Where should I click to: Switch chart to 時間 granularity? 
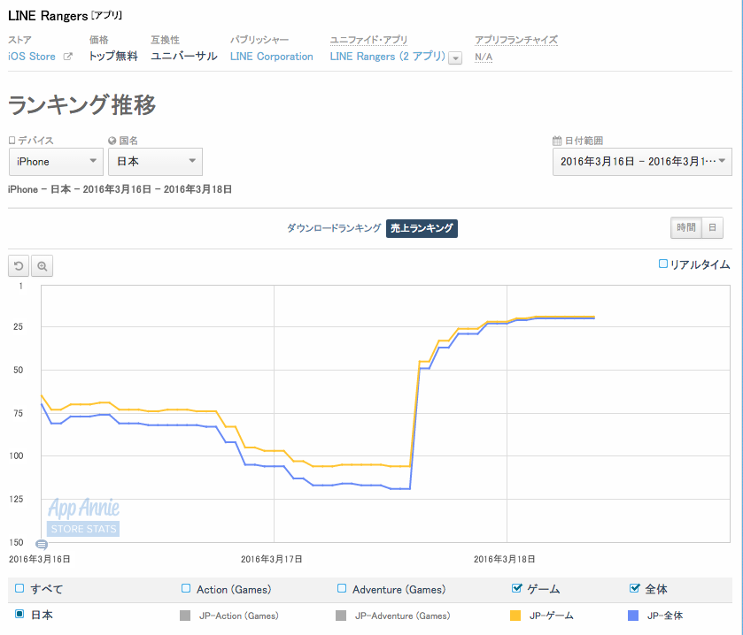click(x=686, y=227)
